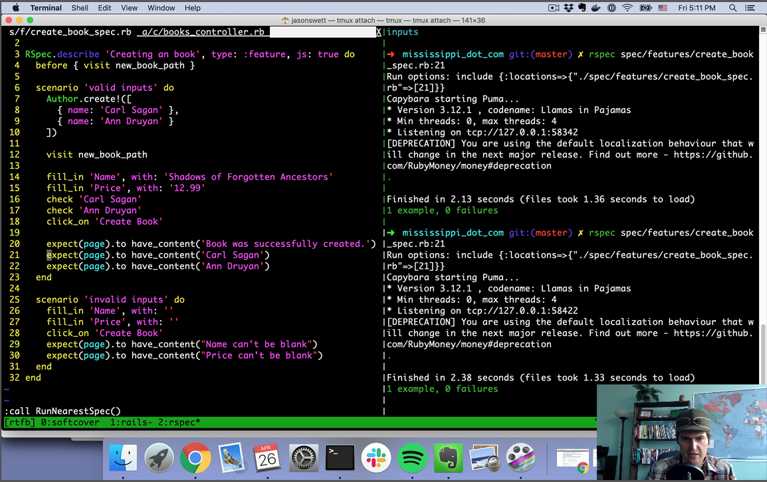Click the Spotlight search magnifier icon
This screenshot has width=767, height=482.
click(732, 8)
